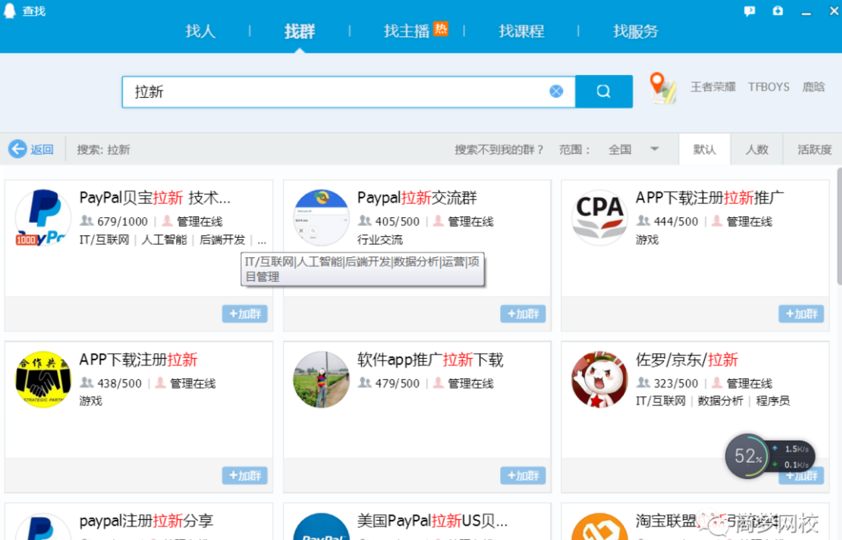Search the hot keyword 鹿晗
Screen dimensions: 842x540
pos(814,87)
